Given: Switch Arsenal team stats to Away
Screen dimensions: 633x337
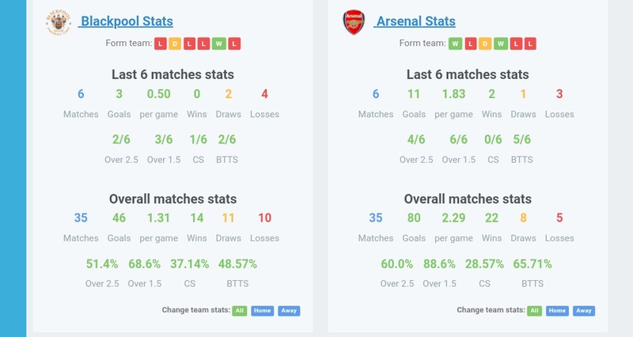Looking at the screenshot, I should coord(584,311).
